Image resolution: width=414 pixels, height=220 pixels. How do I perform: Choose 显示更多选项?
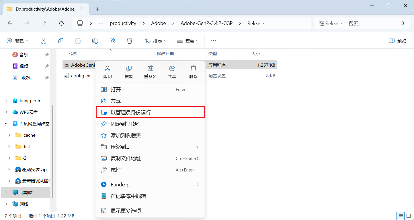150,211
